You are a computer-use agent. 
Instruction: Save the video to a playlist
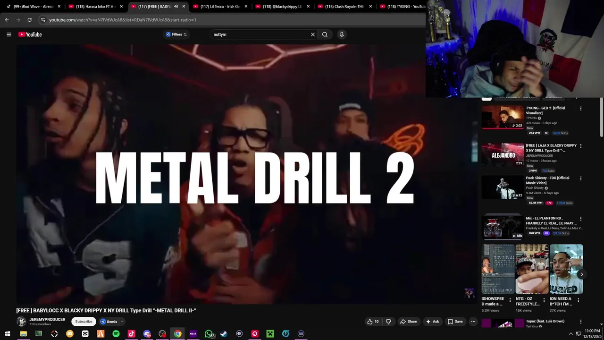(455, 322)
